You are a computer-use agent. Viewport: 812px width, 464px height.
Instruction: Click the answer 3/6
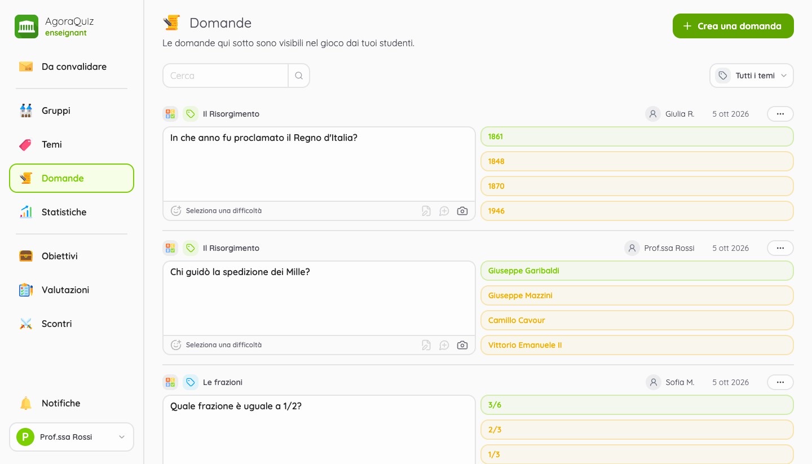637,405
